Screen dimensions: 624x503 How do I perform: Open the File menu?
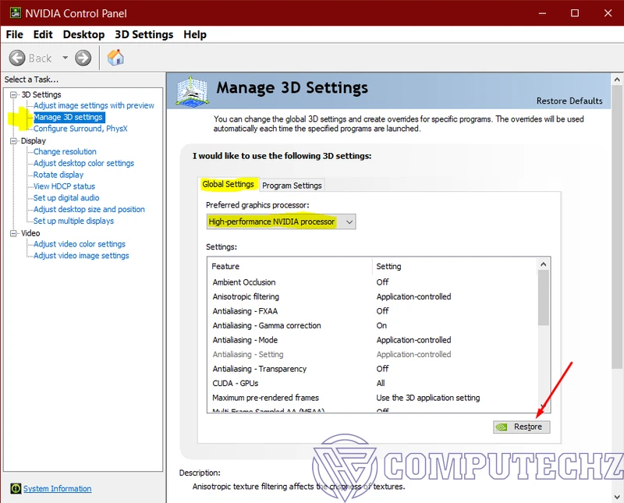click(14, 34)
